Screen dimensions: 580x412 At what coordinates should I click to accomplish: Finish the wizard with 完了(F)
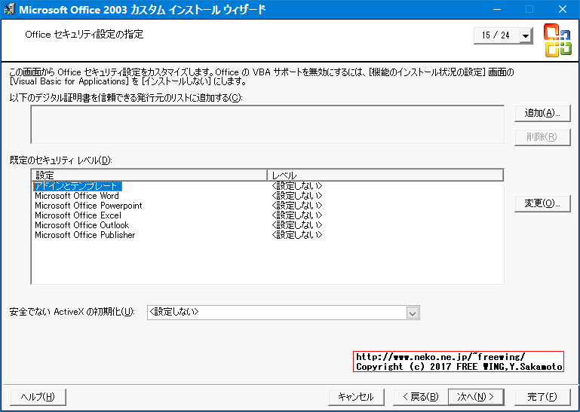(x=542, y=397)
